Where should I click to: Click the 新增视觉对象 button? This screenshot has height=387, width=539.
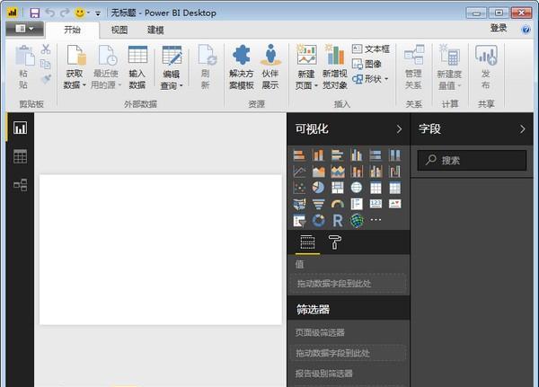click(335, 67)
